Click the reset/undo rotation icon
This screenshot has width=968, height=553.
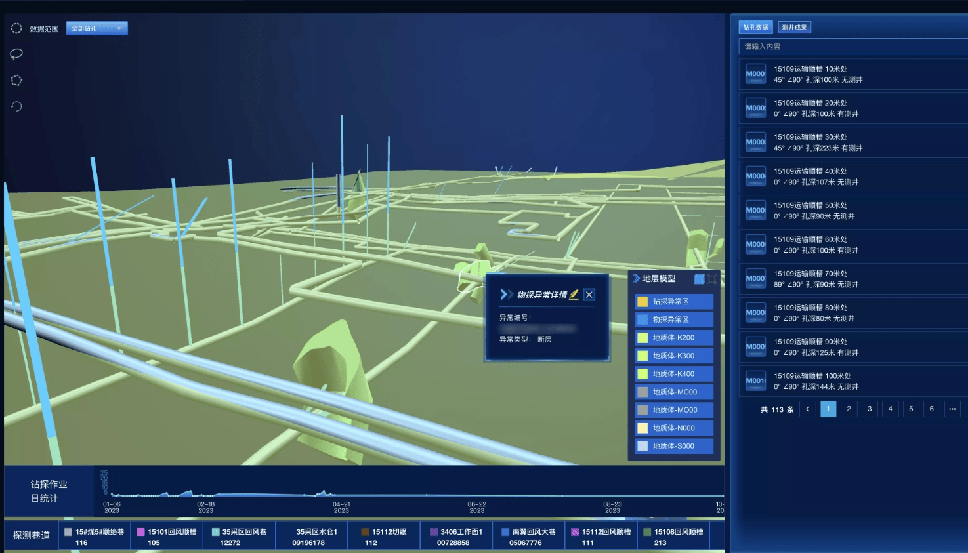16,106
